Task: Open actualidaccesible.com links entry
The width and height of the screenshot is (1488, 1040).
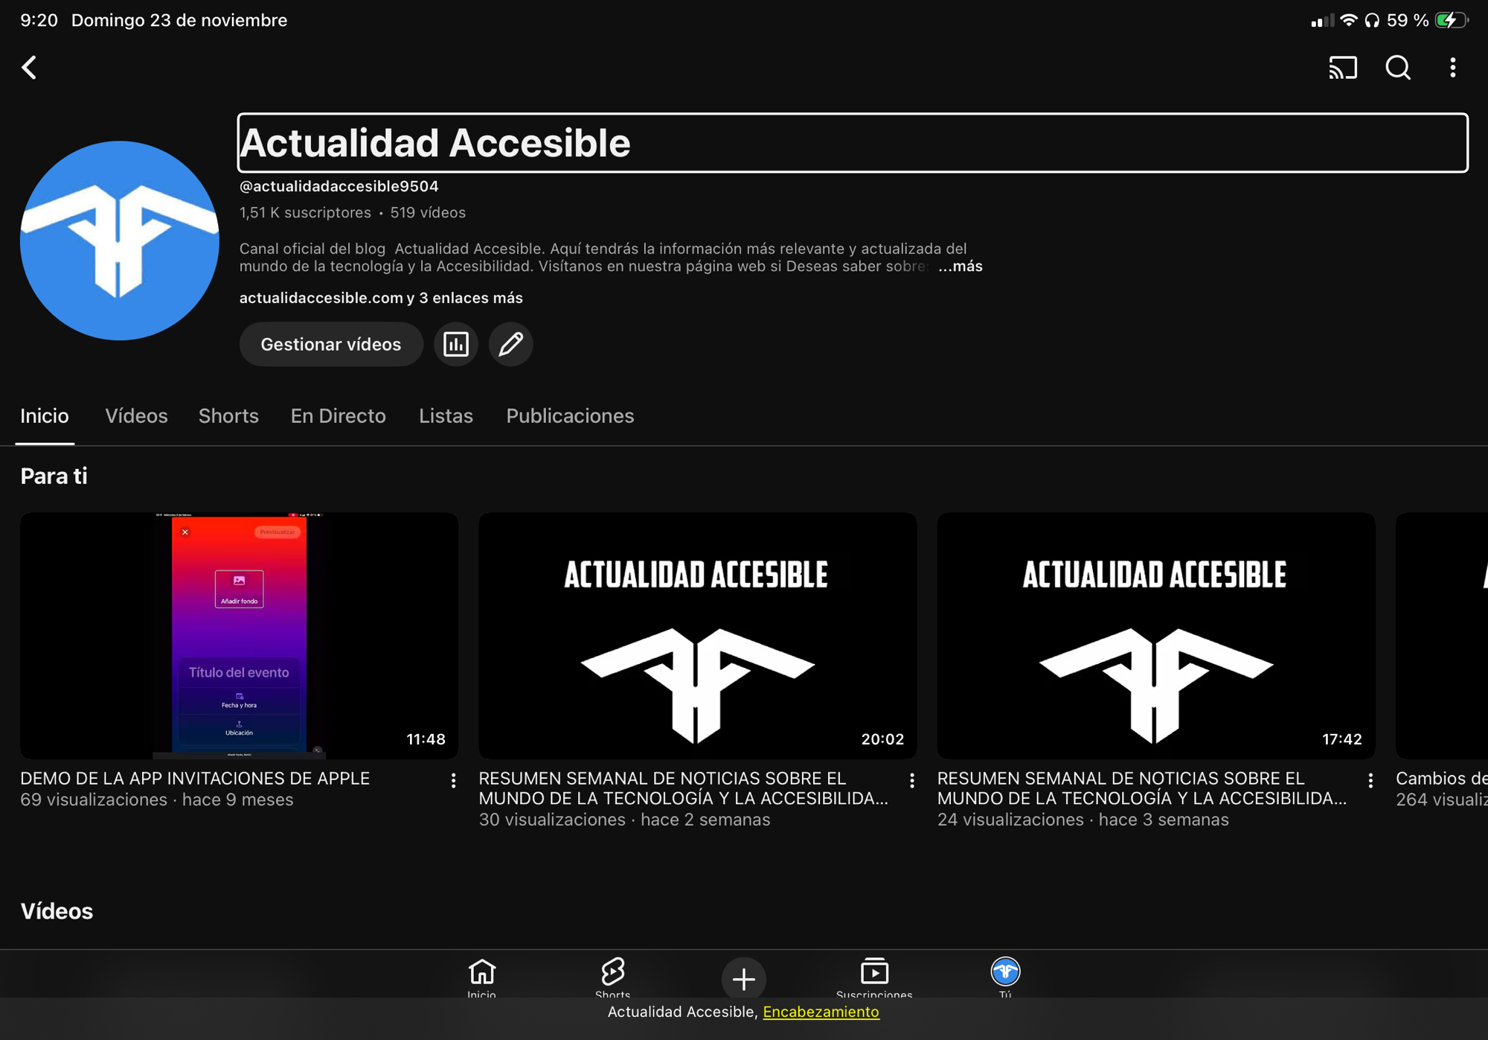Action: click(381, 298)
